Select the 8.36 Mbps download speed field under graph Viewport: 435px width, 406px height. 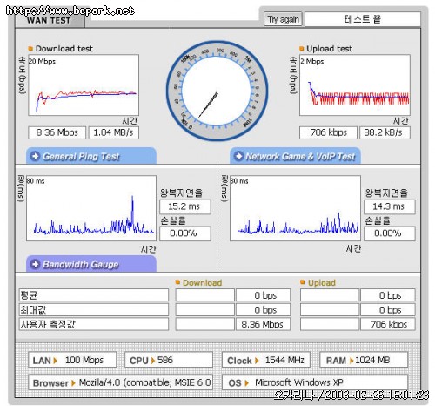point(57,132)
